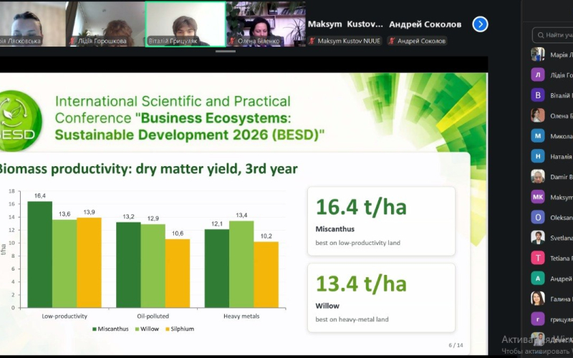Click the 13,4 Willow heavy metals bar
Screen dimensions: 573x358
241,264
